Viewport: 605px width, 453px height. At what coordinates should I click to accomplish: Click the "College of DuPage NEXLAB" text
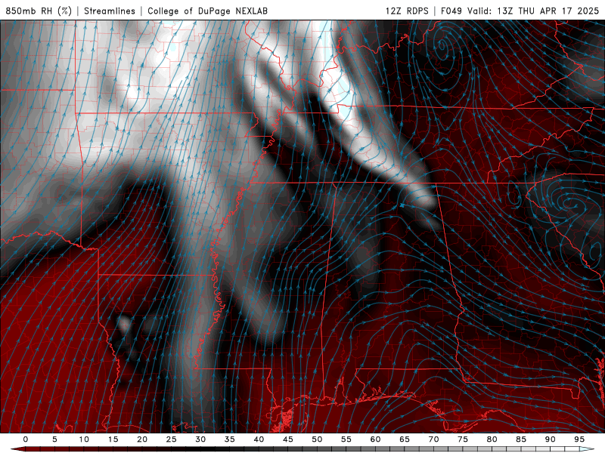point(207,11)
